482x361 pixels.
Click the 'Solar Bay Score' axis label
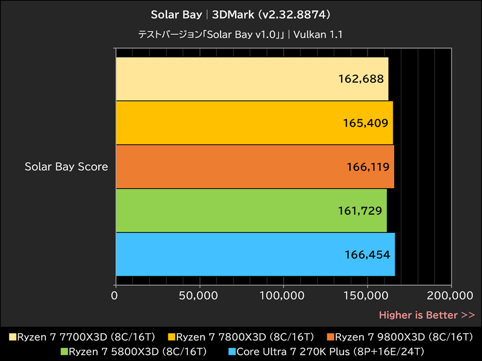[x=66, y=167]
